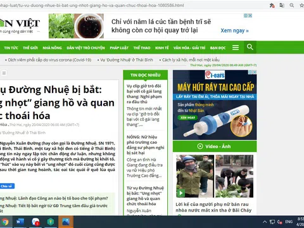The image size is (304, 228).
Task: Open TIN TỨC menu item
Action: (x=11, y=47)
